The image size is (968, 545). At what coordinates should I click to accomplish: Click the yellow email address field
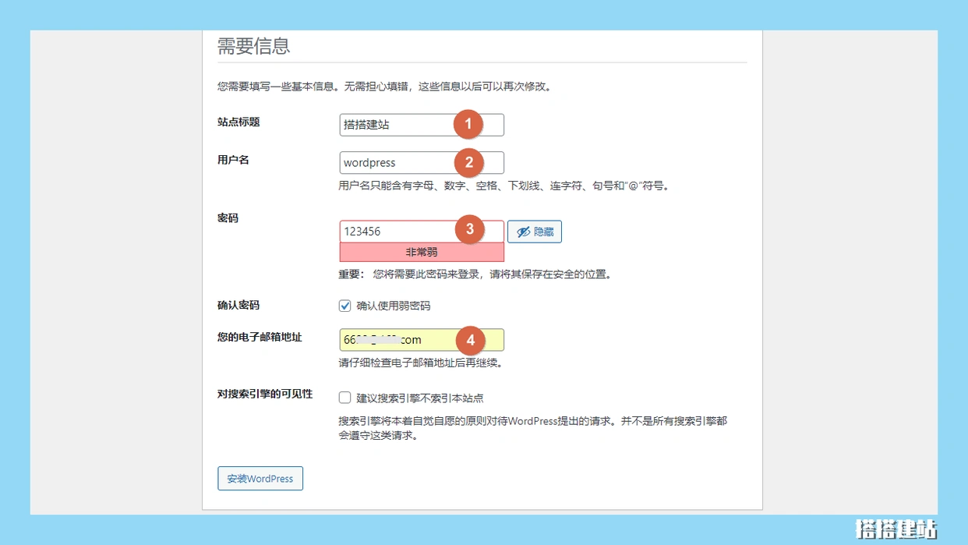coord(394,340)
